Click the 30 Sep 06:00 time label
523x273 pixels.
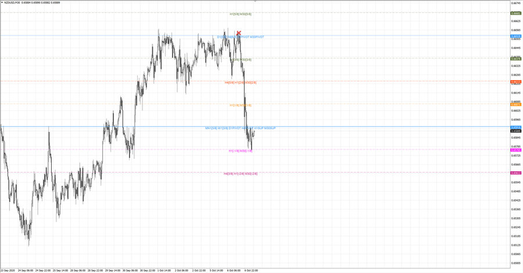click(130, 270)
